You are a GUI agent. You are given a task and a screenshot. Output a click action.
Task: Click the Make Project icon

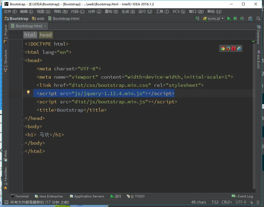coord(197,19)
